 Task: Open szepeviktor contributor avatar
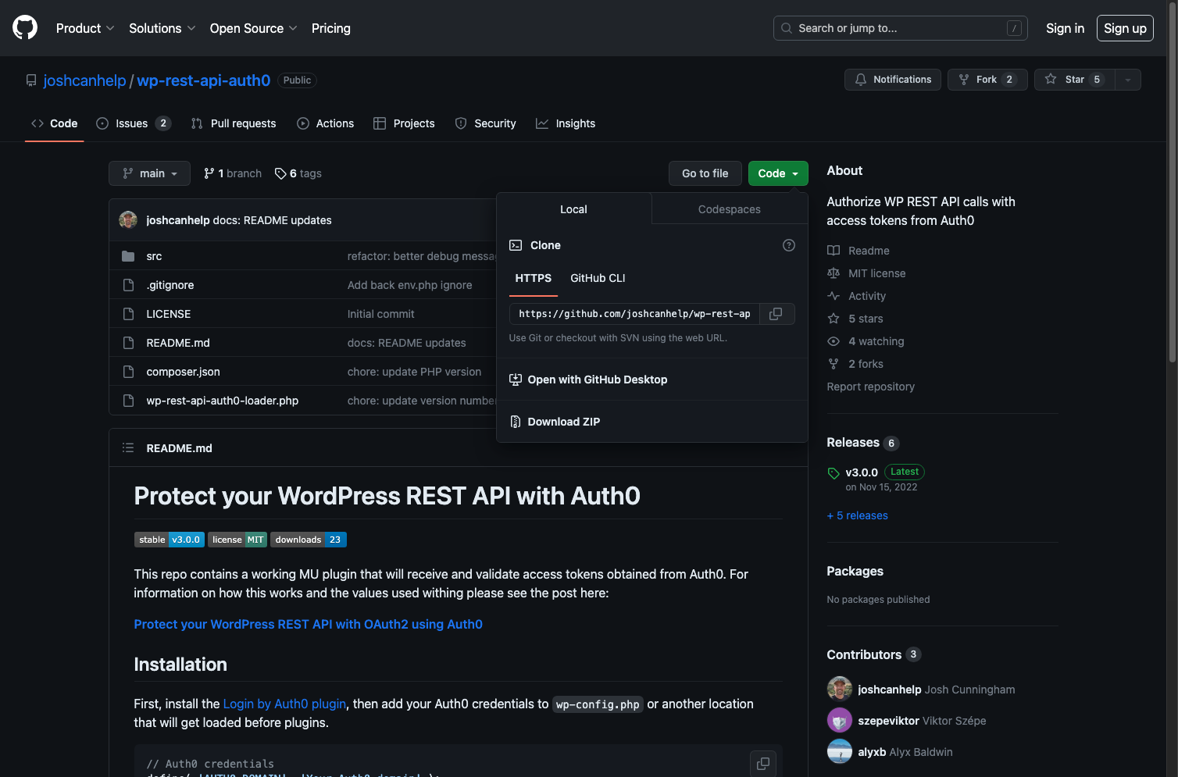point(840,720)
